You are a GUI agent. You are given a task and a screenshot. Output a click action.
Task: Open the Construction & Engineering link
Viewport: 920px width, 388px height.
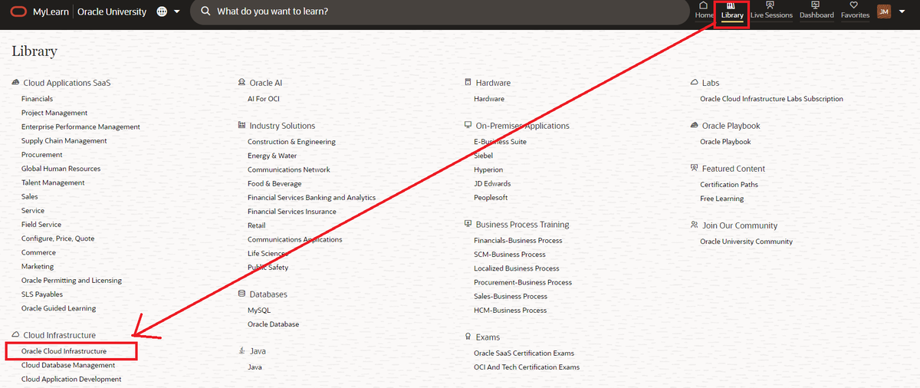[x=291, y=142]
